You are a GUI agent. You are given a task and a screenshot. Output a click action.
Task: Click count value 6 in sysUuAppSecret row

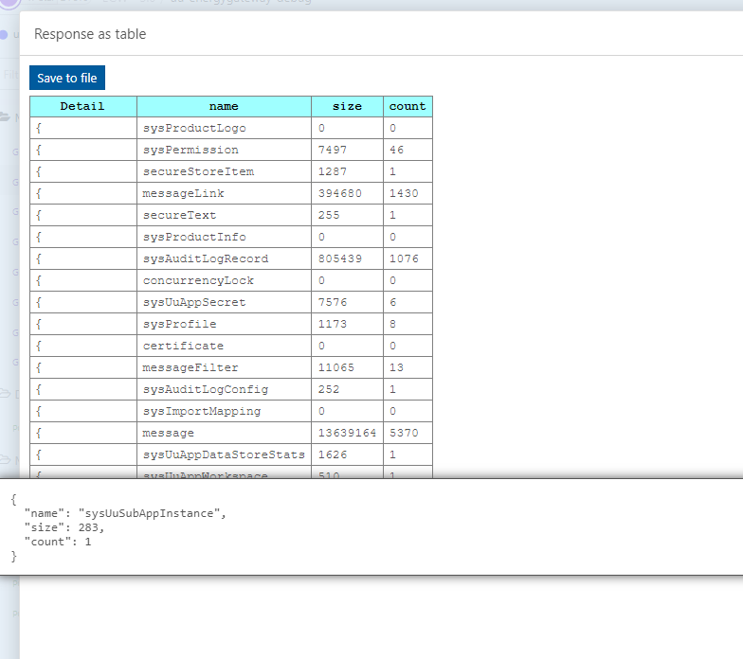[392, 302]
